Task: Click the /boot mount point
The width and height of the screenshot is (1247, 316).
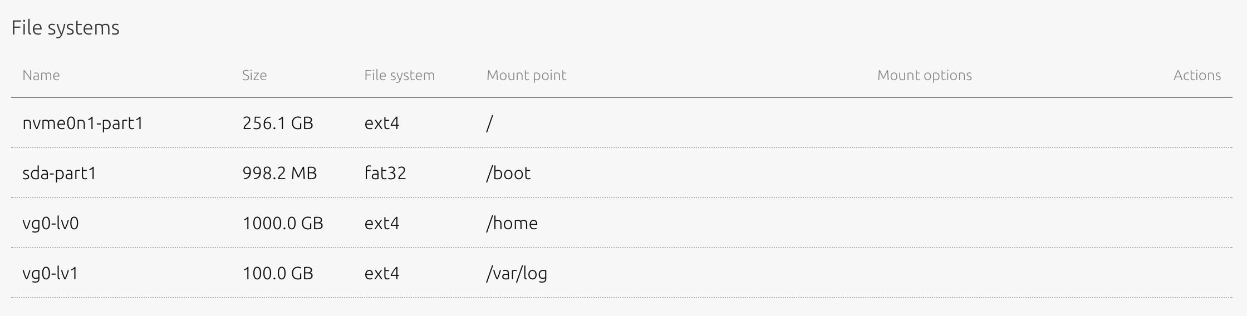Action: pos(509,173)
